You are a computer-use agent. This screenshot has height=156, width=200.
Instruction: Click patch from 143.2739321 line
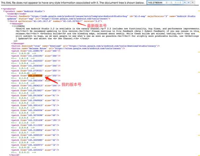36,71
